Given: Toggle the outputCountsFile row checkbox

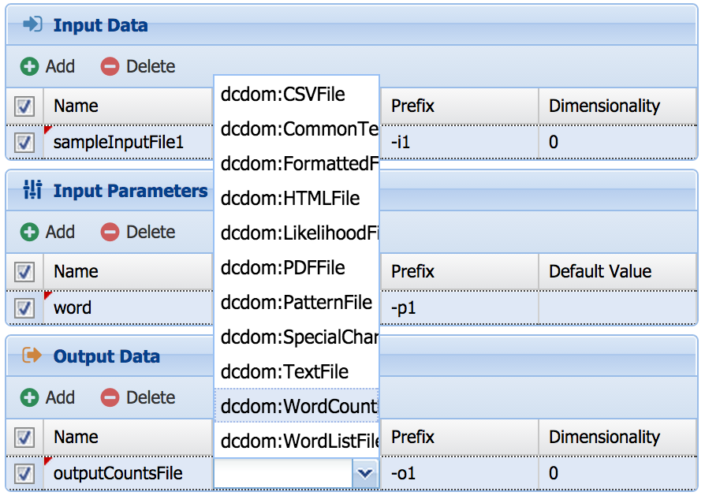Looking at the screenshot, I should pyautogui.click(x=24, y=474).
